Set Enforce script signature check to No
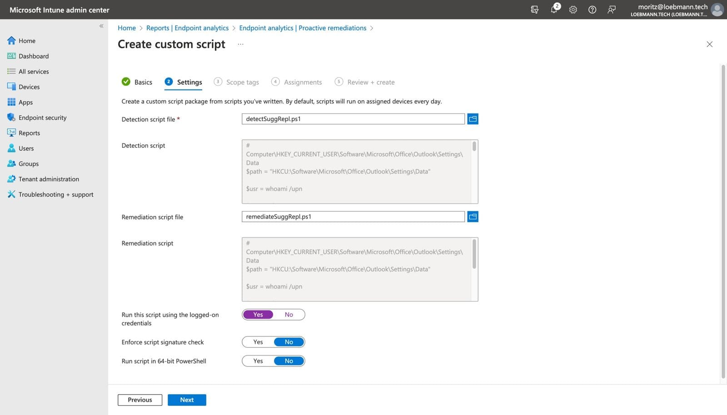The width and height of the screenshot is (727, 415). tap(289, 342)
